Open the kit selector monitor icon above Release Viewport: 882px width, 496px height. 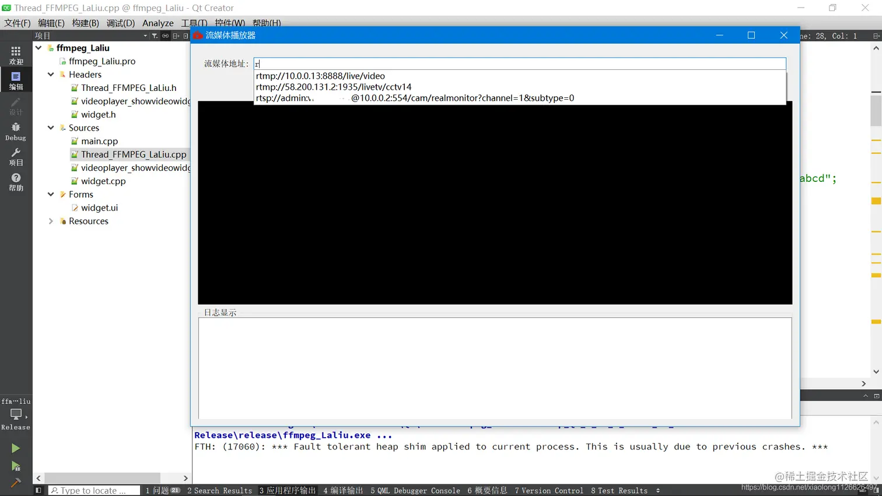click(x=16, y=414)
